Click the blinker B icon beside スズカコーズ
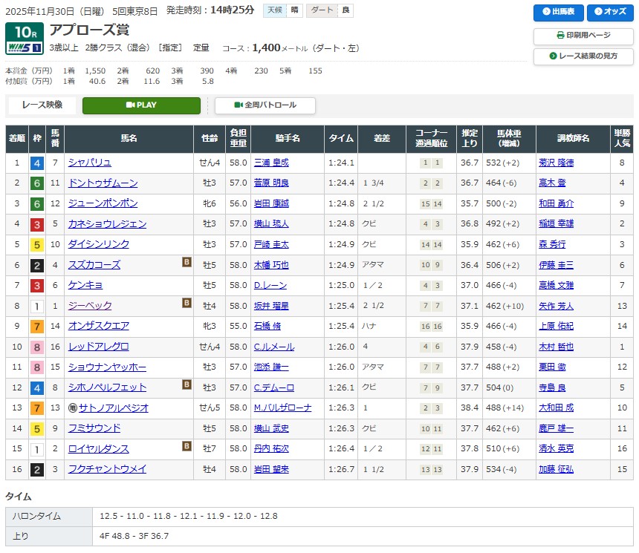The height and width of the screenshot is (553, 639). [x=187, y=263]
